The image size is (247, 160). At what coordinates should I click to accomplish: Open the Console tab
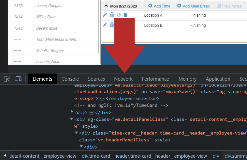pos(70,79)
